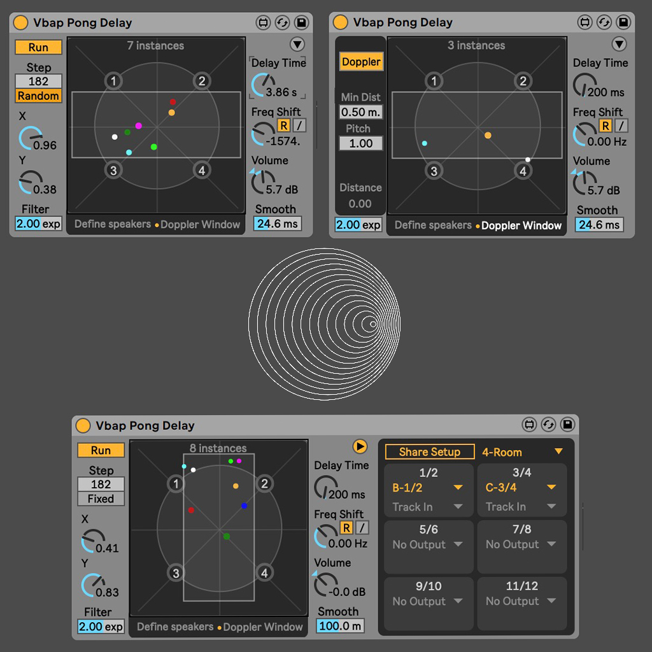Collapse the routing panel with the orange arrow

[x=360, y=446]
